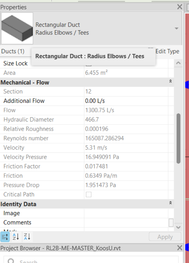Click the Rectangular Duct preview thumbnail
The width and height of the screenshot is (189, 263).
click(x=17, y=28)
